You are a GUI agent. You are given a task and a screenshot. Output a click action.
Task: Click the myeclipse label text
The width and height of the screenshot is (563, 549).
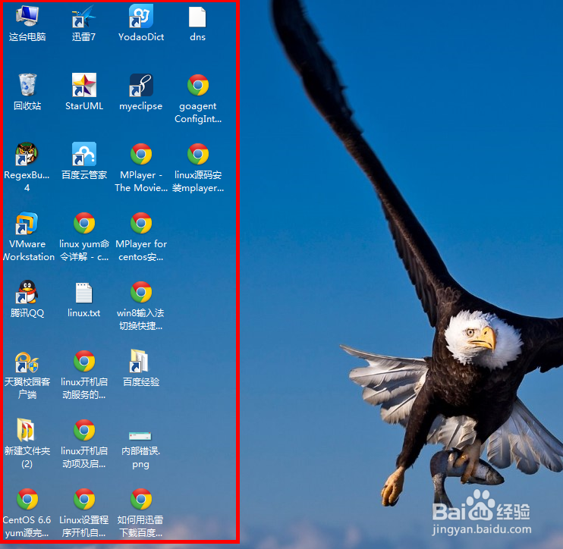pos(141,107)
